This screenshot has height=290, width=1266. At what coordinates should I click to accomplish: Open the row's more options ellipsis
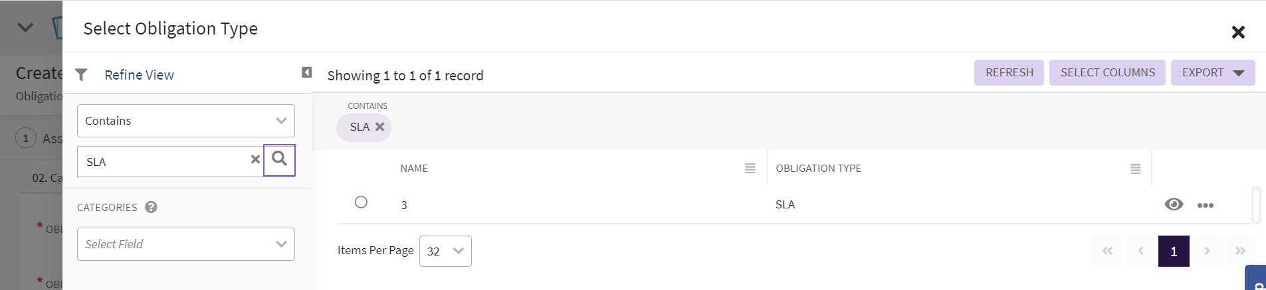click(1206, 205)
